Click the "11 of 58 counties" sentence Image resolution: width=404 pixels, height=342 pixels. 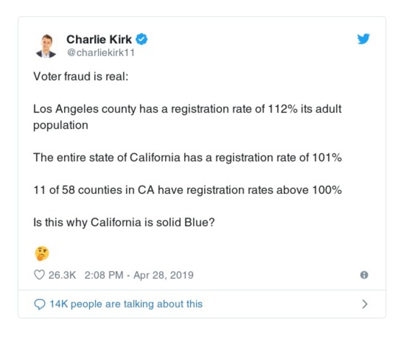(187, 190)
